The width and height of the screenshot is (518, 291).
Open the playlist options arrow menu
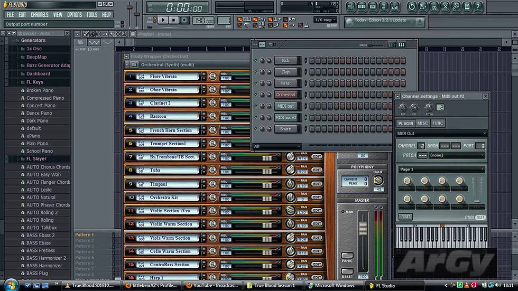[77, 34]
